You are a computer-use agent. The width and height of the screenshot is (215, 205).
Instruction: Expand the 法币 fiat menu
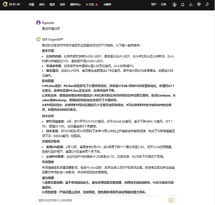62,5
